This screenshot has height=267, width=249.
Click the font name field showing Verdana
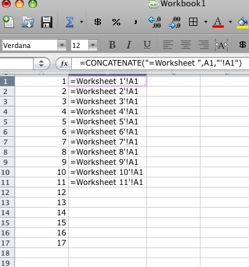30,45
